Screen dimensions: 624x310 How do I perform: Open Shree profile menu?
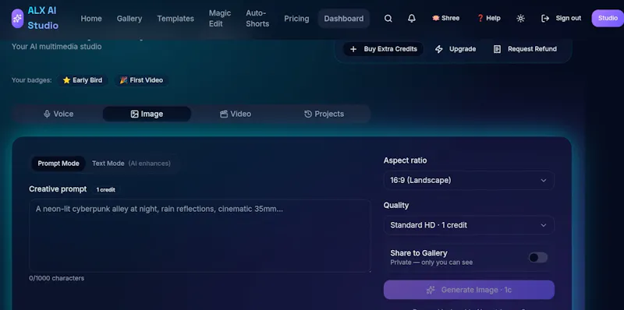[x=445, y=18]
